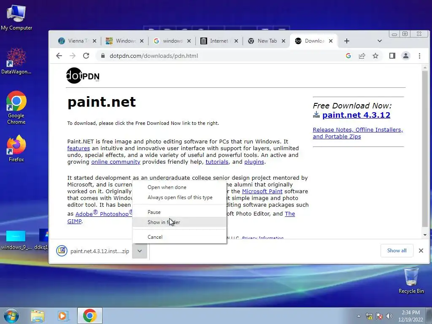Open the windows_9_ desktop file
The image size is (432, 324).
[x=16, y=240]
